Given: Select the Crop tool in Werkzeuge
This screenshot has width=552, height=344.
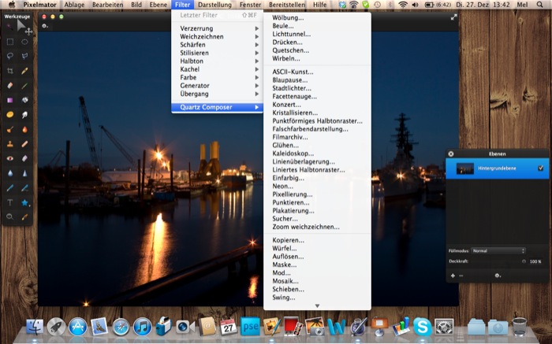Looking at the screenshot, I should point(10,71).
